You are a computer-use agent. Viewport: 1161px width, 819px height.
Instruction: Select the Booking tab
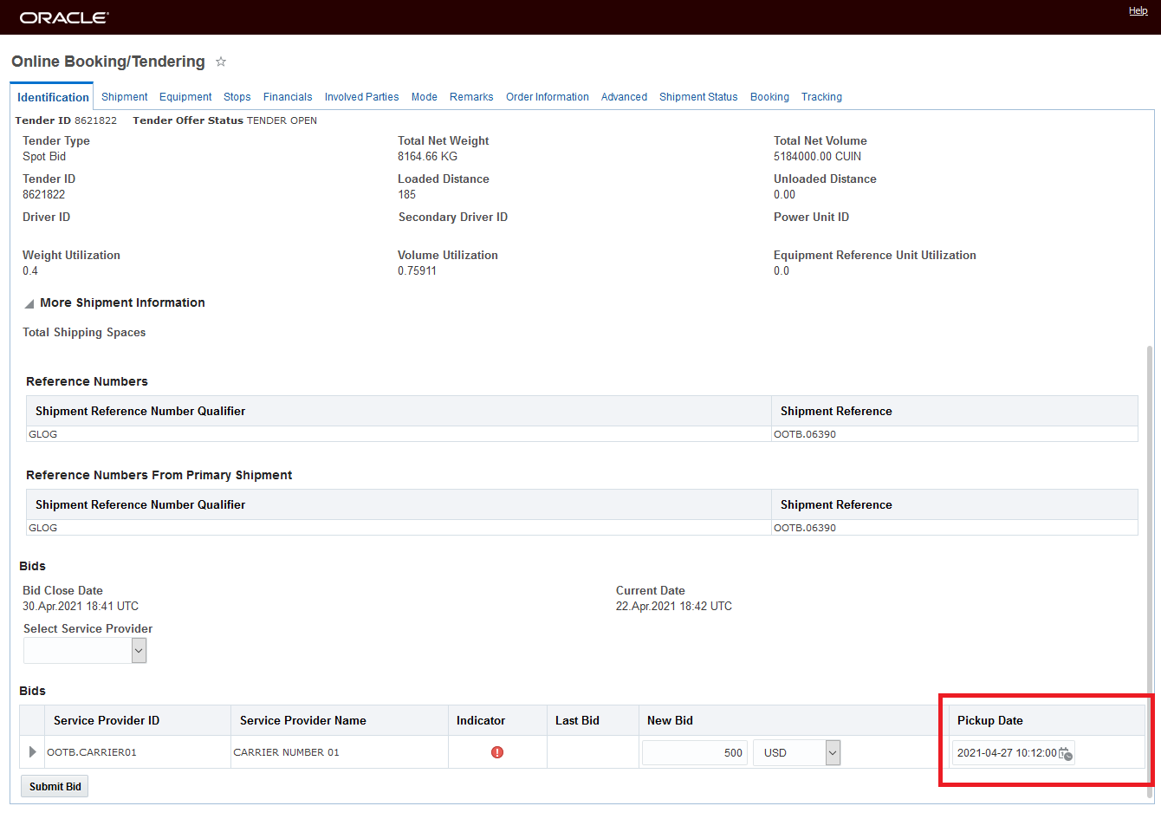click(770, 97)
